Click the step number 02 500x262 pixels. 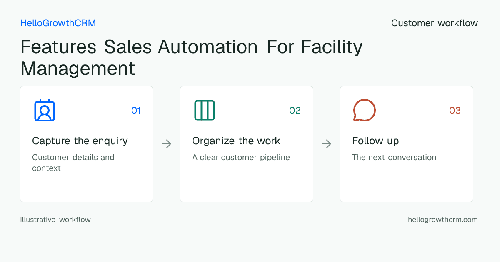coord(295,110)
